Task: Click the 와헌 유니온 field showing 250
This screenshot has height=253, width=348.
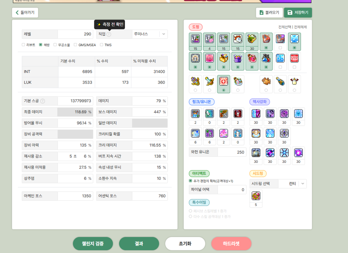Action: click(232, 152)
